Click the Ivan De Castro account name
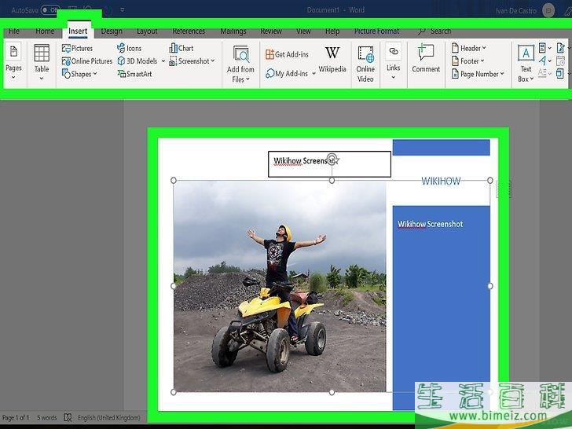Image resolution: width=572 pixels, height=429 pixels. click(515, 10)
